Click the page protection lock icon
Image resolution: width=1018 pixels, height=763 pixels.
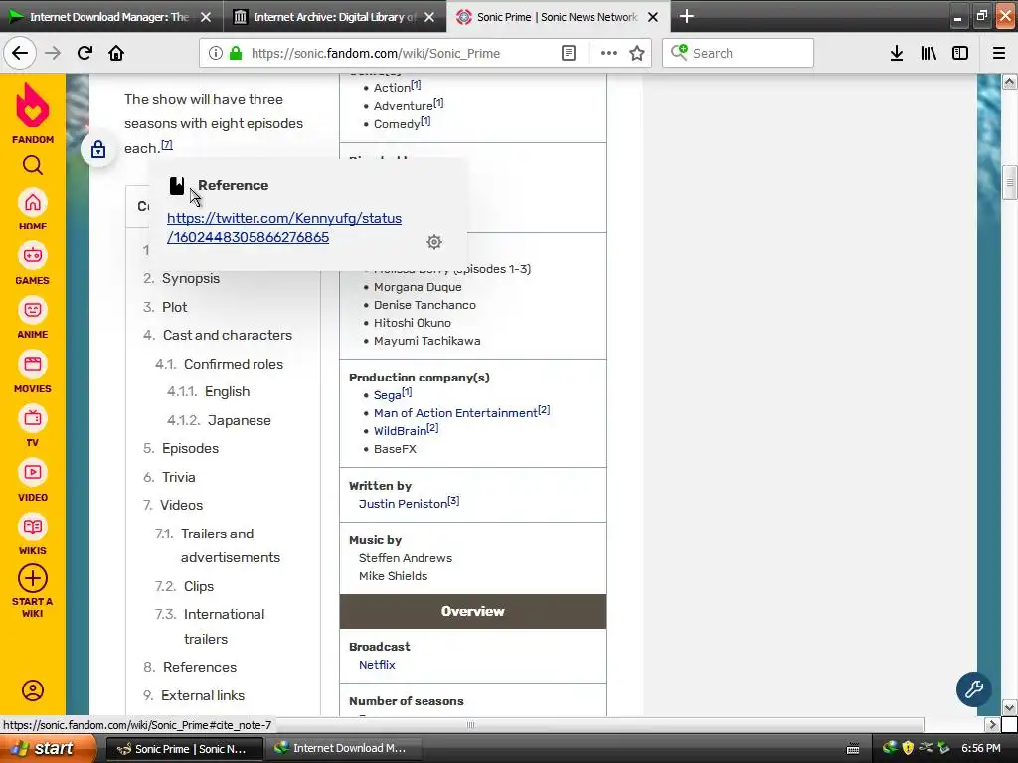pyautogui.click(x=98, y=149)
